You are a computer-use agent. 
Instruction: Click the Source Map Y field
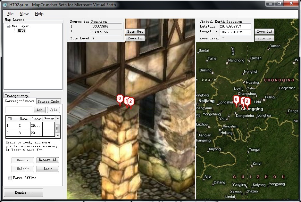pos(106,26)
